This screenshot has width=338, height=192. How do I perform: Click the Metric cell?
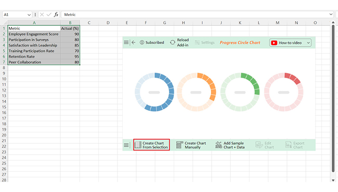tap(34, 28)
